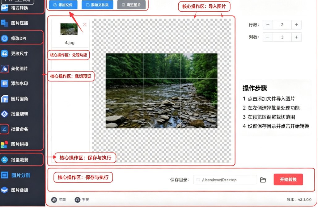Click the 添加文件夹 add folder button
Image resolution: width=318 pixels, height=209 pixels.
point(98,5)
